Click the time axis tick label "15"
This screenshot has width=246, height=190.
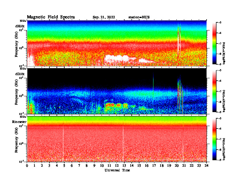pos(139,165)
